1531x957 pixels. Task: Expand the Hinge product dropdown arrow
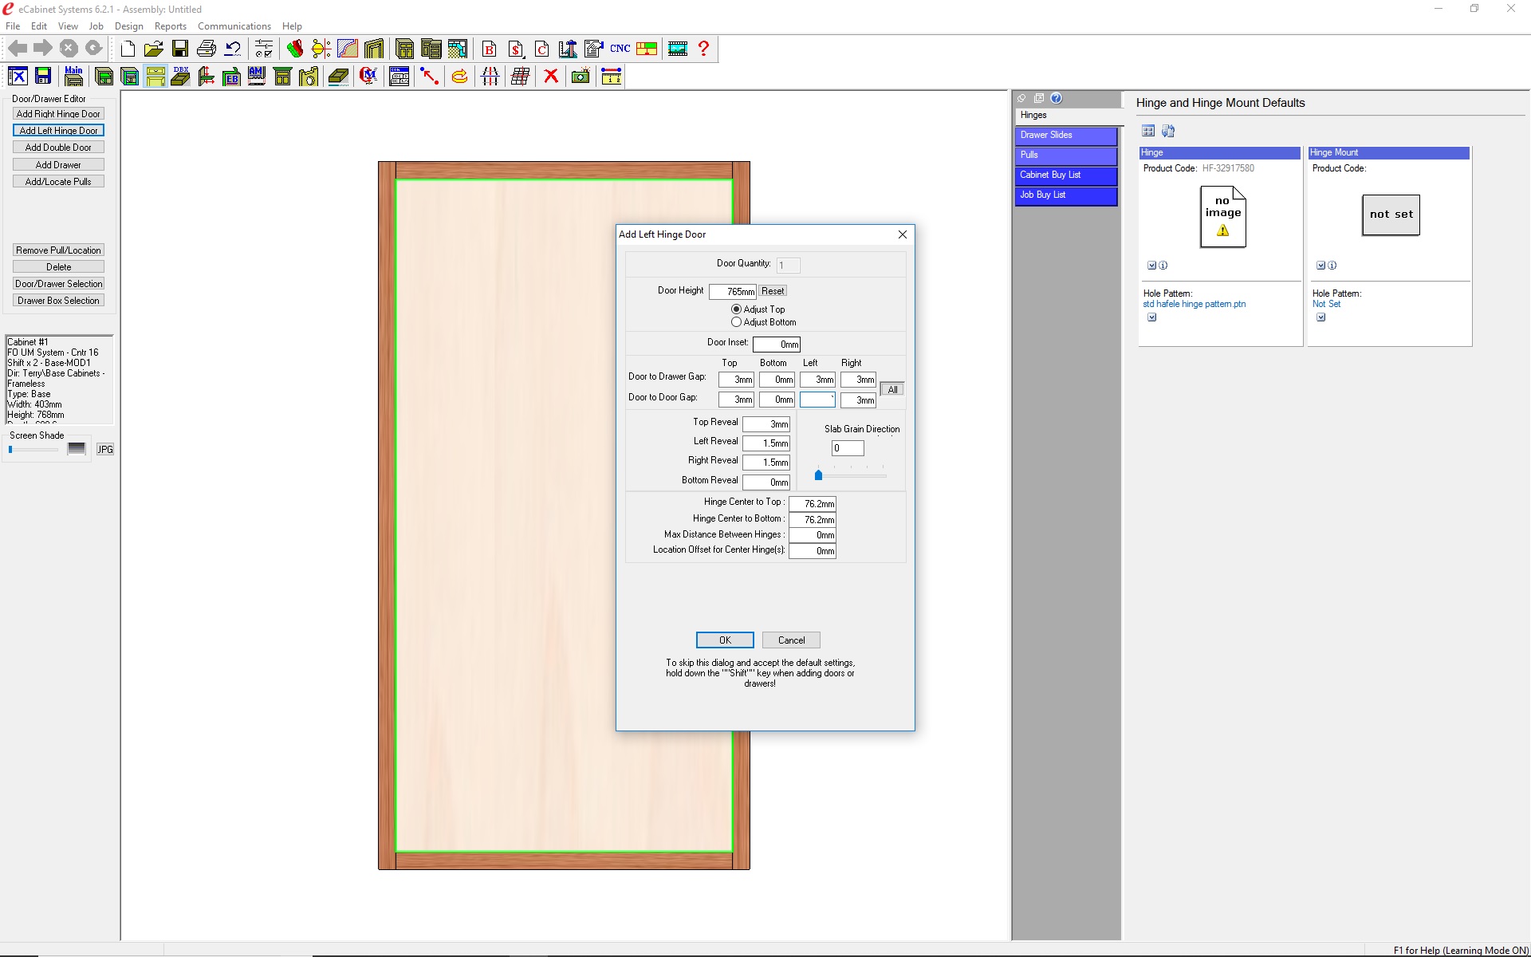click(1151, 266)
